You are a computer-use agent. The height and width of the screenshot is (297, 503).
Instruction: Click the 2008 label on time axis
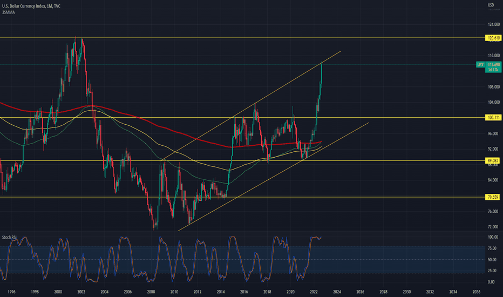[151, 292]
